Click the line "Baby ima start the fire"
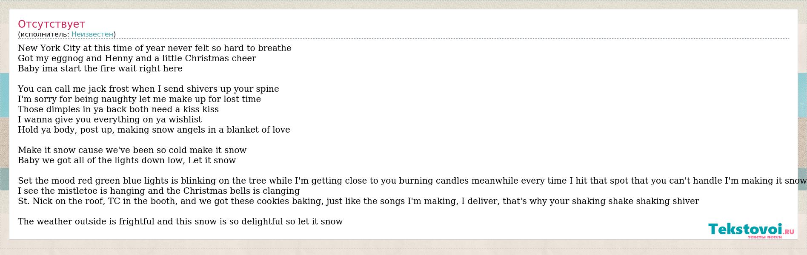 point(100,68)
